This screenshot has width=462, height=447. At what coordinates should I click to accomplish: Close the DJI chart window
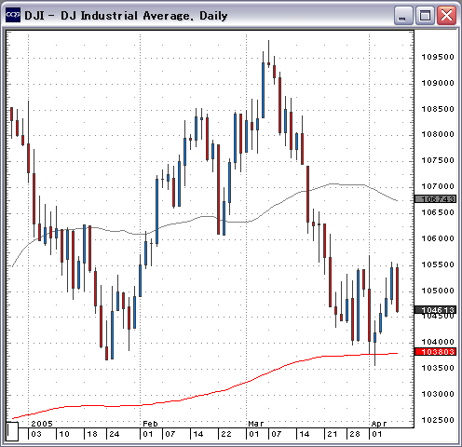pos(446,15)
